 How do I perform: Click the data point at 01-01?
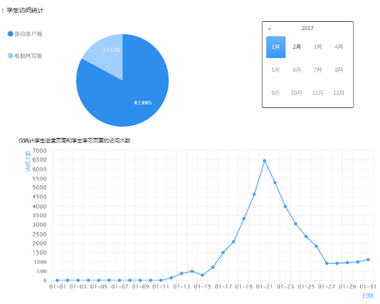(57, 280)
